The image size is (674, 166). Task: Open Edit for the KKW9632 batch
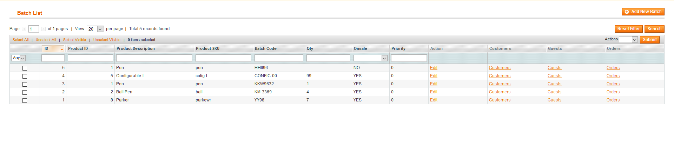[434, 84]
